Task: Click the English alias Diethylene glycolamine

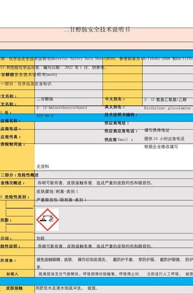Action: click(167, 108)
